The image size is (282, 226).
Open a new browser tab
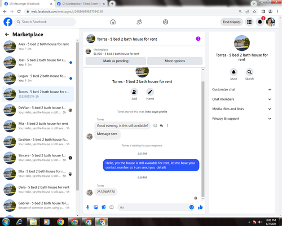[112, 4]
